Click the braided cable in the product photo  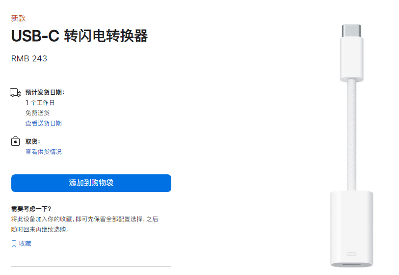(x=351, y=137)
